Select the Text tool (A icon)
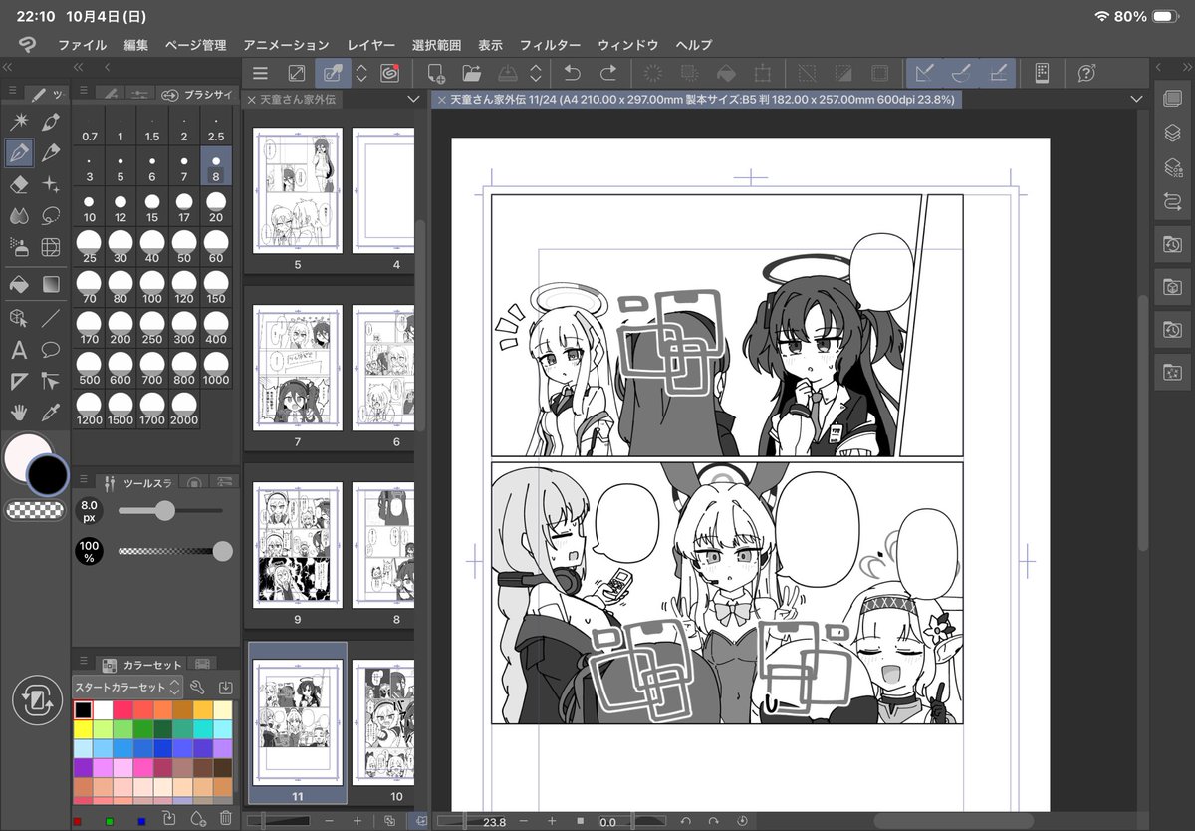1195x831 pixels. tap(19, 349)
